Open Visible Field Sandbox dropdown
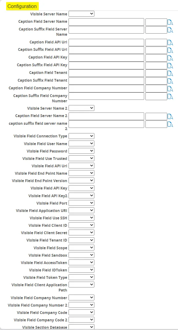178x330 pixels. 81,255
